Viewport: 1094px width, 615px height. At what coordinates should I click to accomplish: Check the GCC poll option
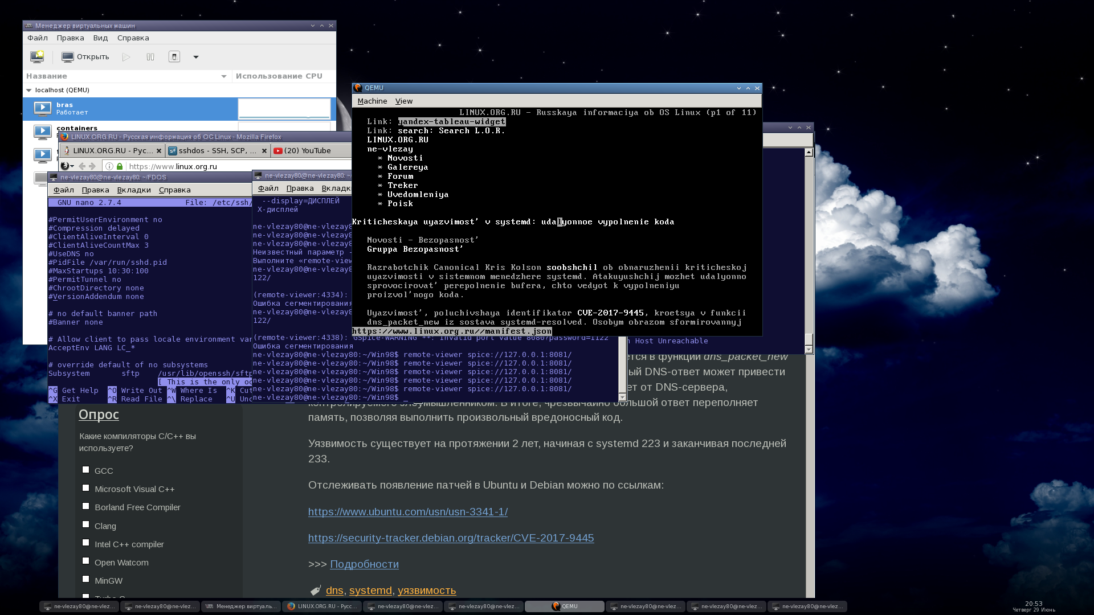[x=85, y=470]
